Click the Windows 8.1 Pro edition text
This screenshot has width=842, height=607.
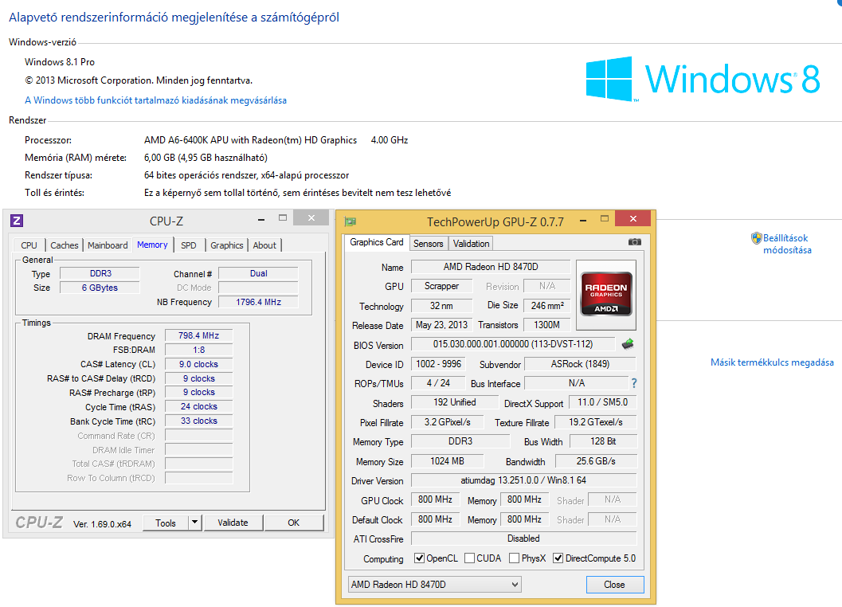pyautogui.click(x=60, y=62)
